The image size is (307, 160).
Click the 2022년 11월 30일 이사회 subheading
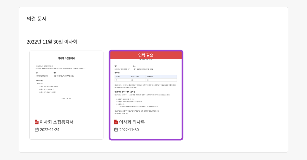point(52,42)
